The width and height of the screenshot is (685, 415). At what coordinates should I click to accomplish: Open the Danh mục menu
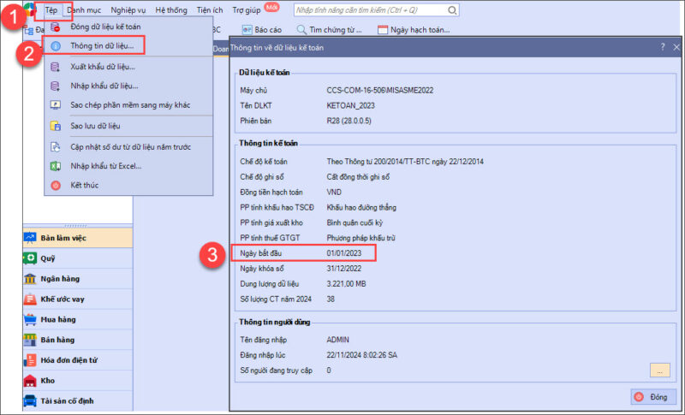(84, 9)
